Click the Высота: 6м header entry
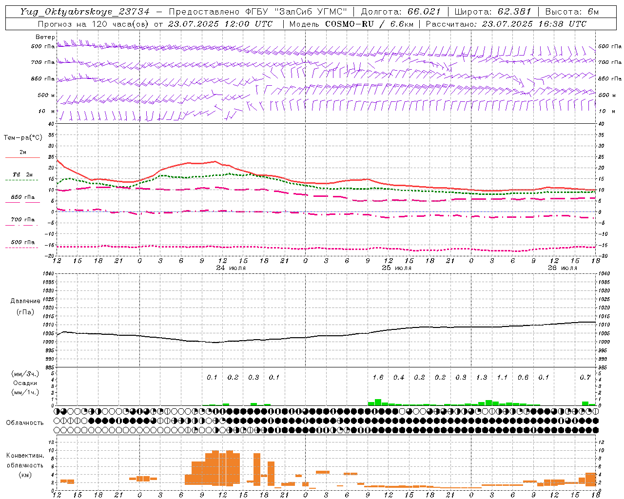This screenshot has width=624, height=499. pos(572,12)
